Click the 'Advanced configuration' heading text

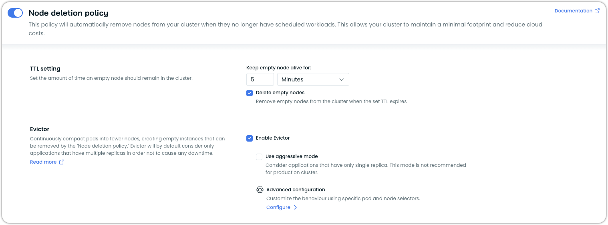point(296,190)
